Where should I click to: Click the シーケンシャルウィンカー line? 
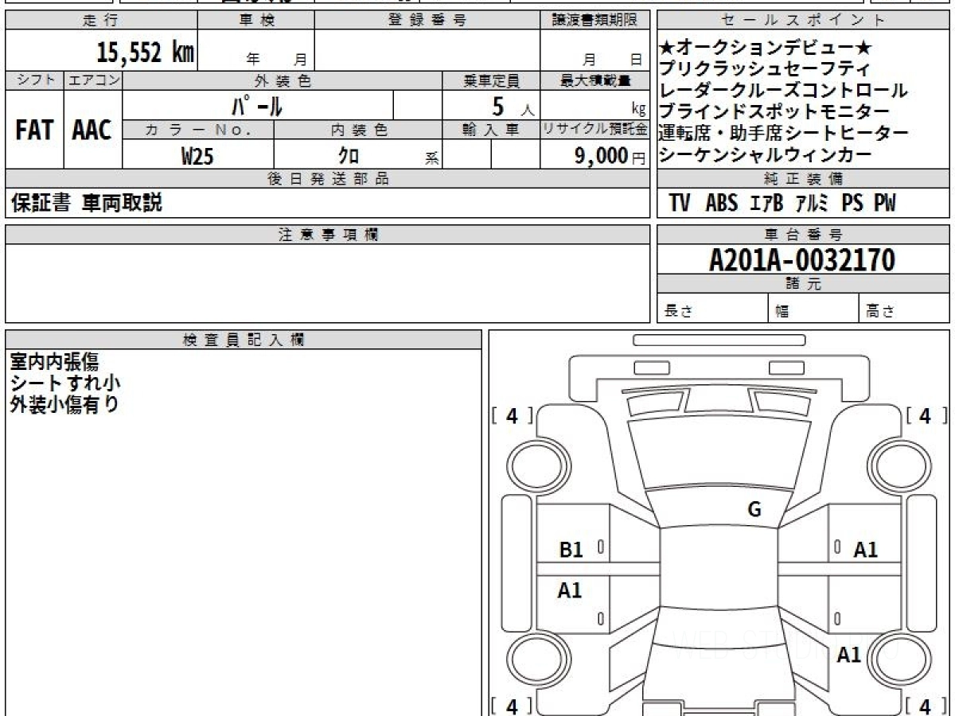tap(765, 155)
